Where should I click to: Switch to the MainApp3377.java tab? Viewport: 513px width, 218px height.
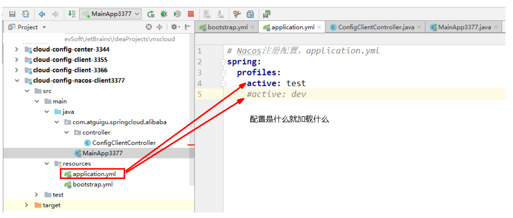(464, 27)
